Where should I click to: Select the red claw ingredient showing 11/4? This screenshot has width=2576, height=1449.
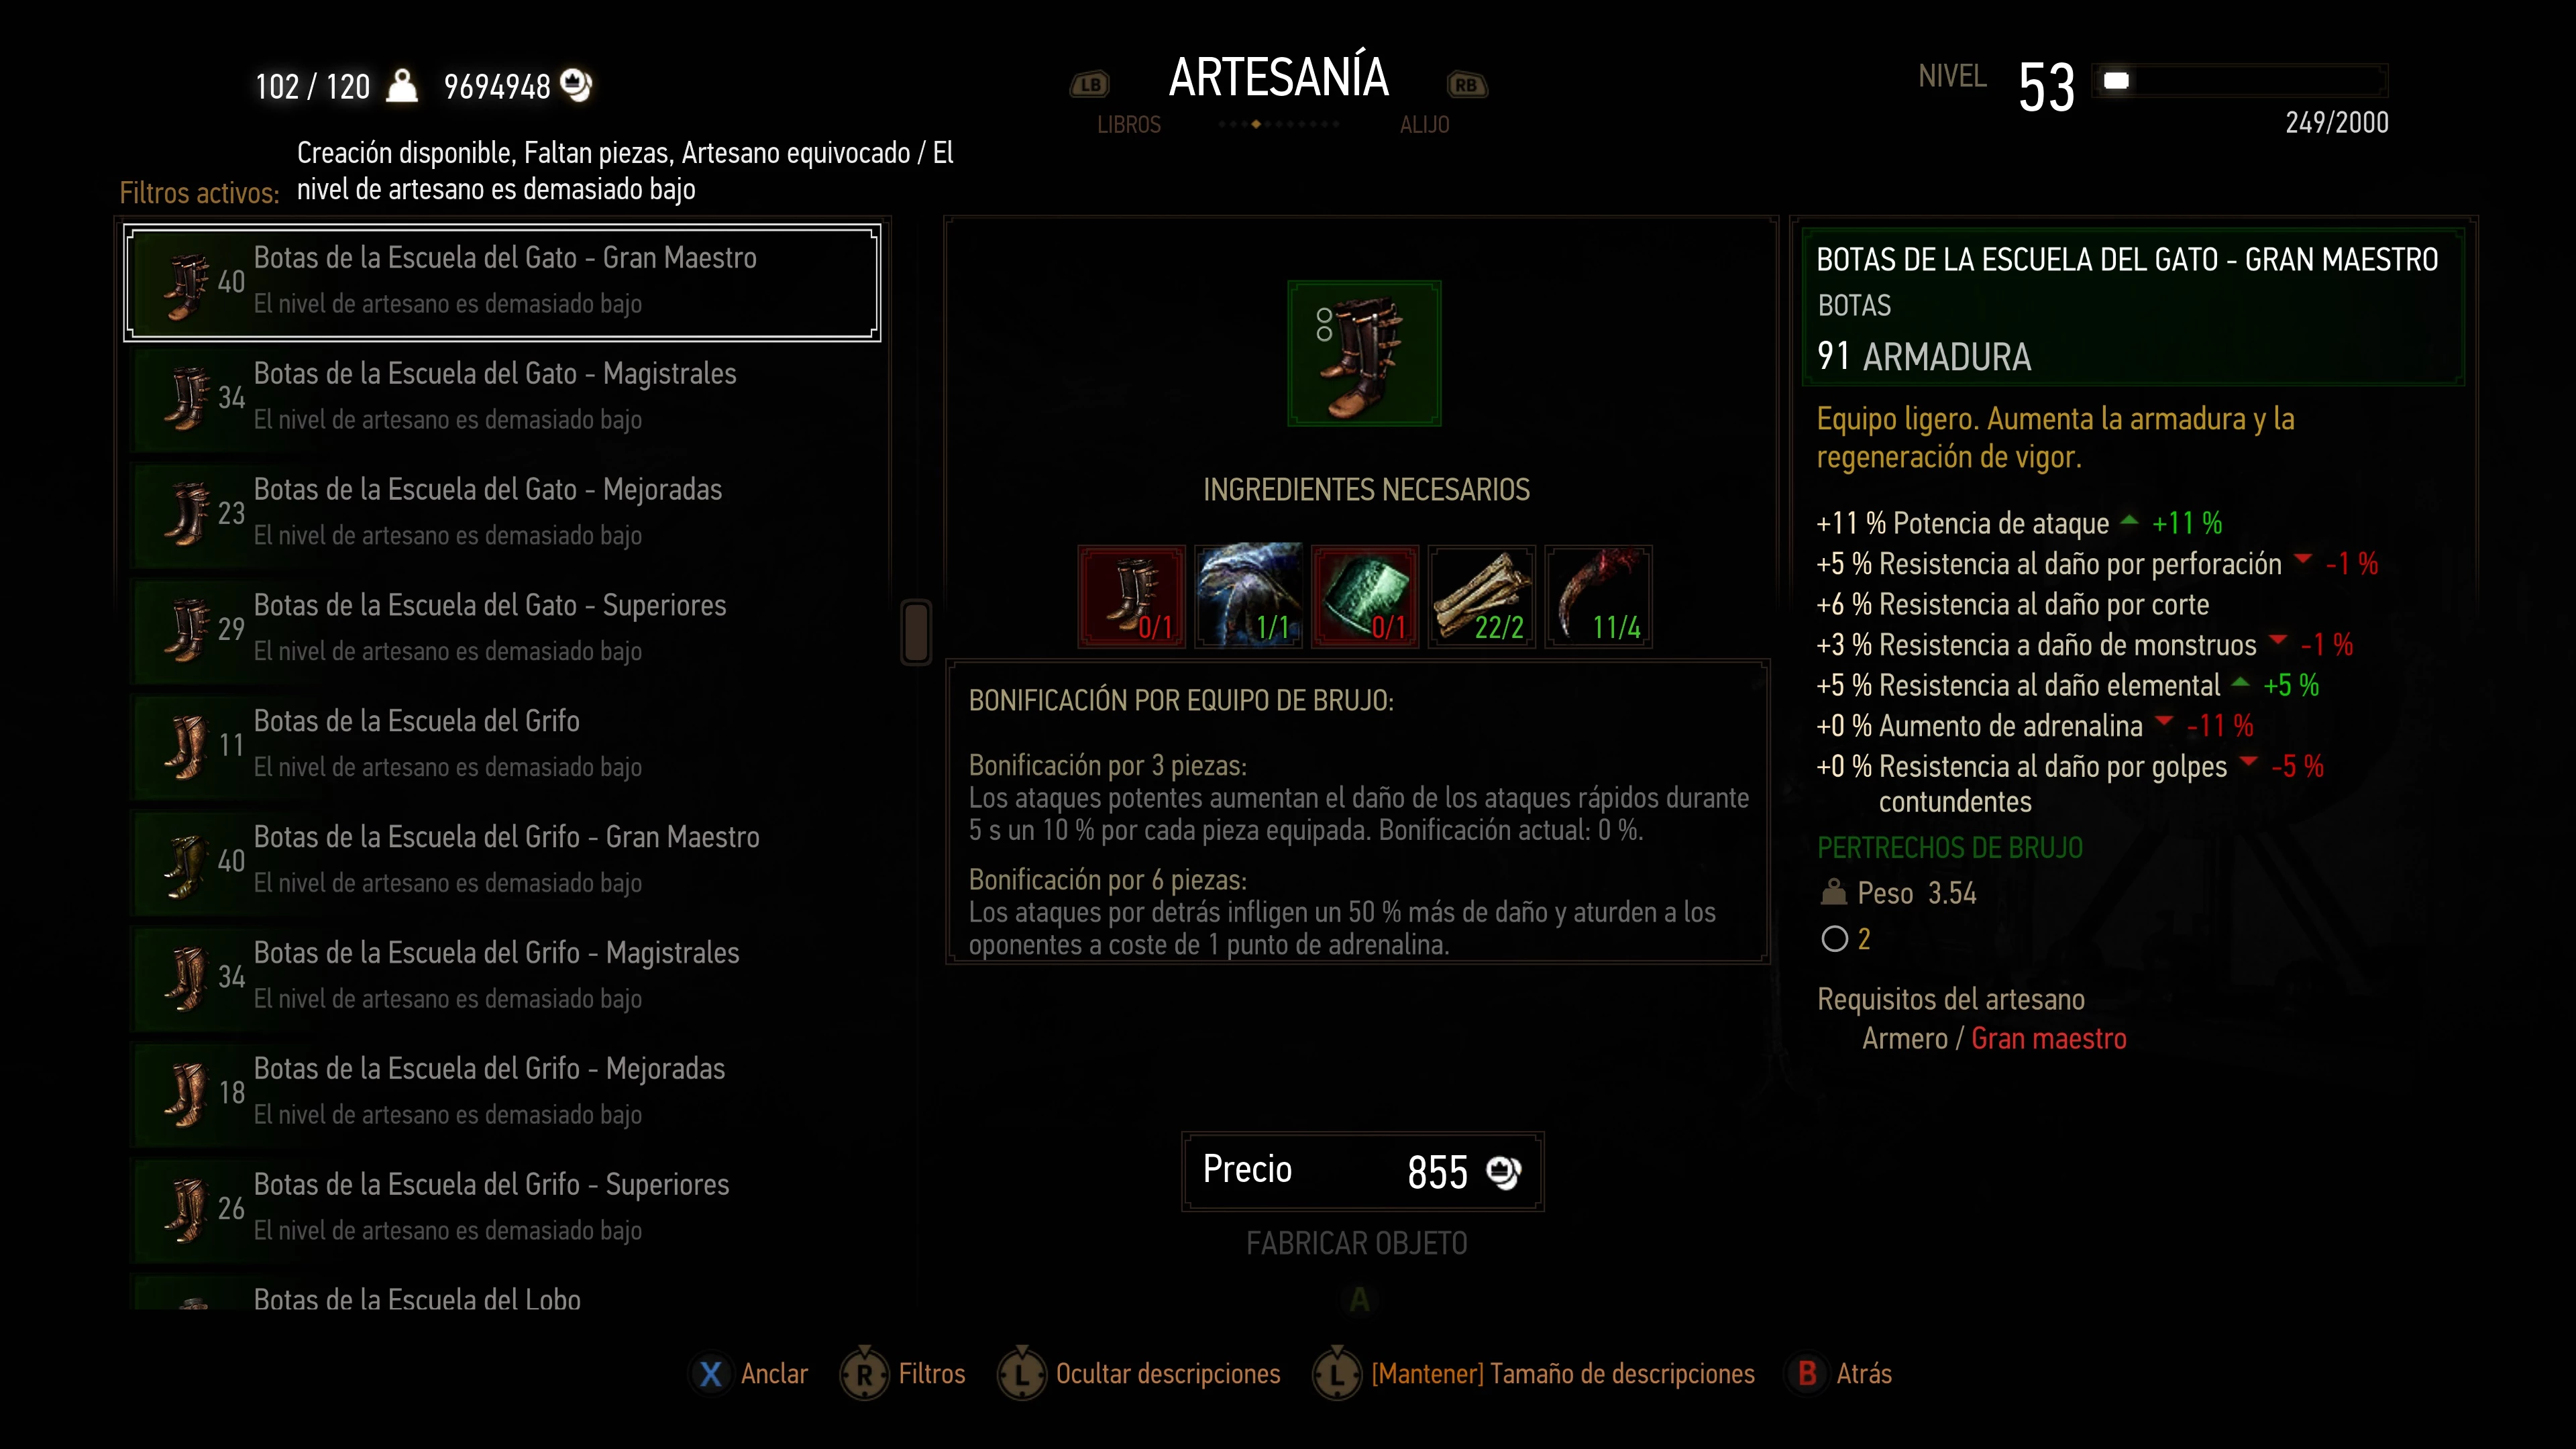click(1598, 596)
